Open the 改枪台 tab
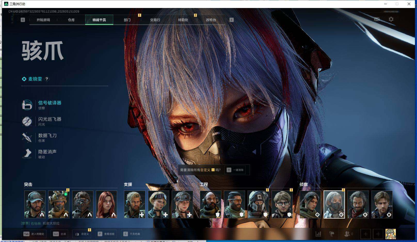 click(211, 20)
